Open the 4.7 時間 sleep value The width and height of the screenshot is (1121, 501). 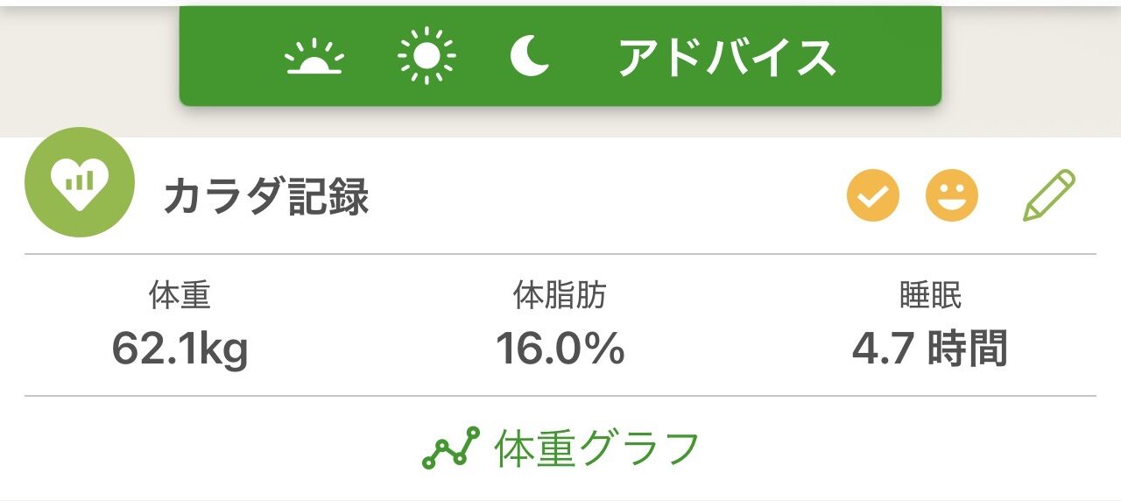point(930,349)
